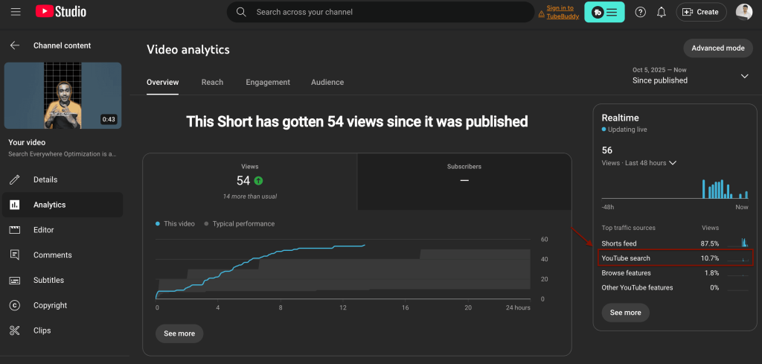The image size is (762, 364).
Task: Open Details in the sidebar
Action: 63,180
